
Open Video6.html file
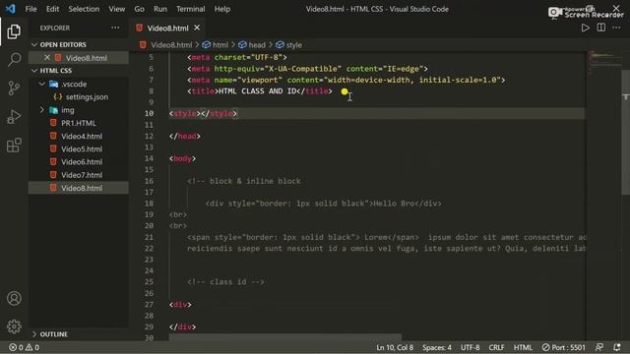[x=82, y=161]
